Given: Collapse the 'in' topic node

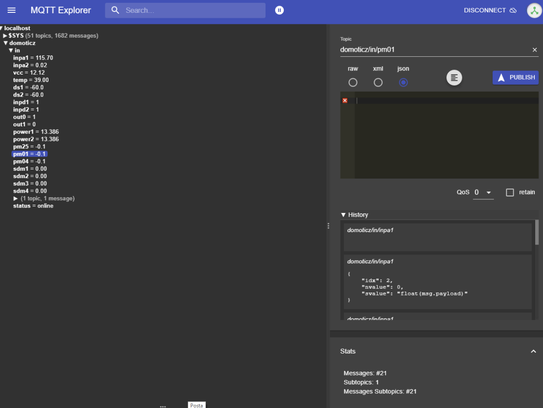Looking at the screenshot, I should 11,50.
